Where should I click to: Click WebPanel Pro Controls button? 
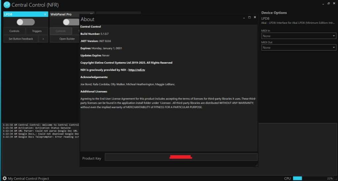[61, 31]
